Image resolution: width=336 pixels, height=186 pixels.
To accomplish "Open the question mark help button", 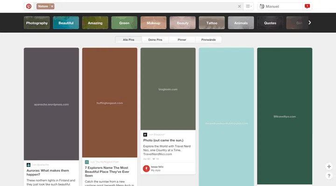I will 329,176.
